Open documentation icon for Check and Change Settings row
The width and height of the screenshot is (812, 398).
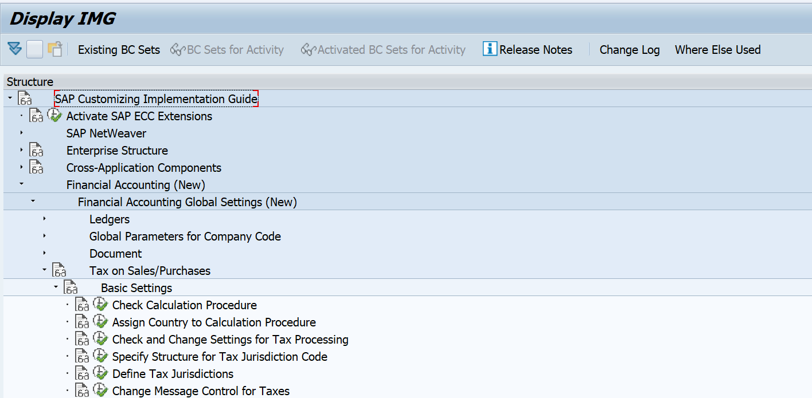coord(82,340)
